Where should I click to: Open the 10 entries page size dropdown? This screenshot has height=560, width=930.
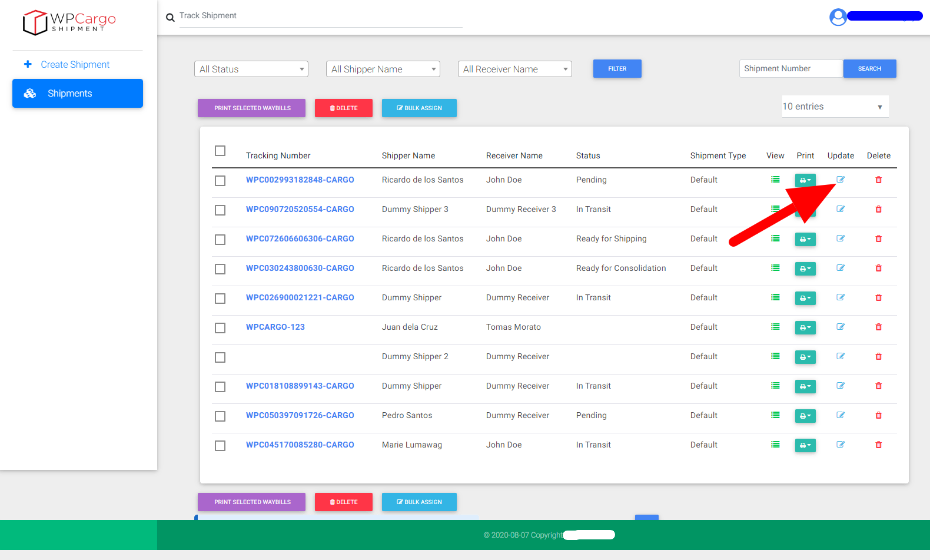click(834, 107)
